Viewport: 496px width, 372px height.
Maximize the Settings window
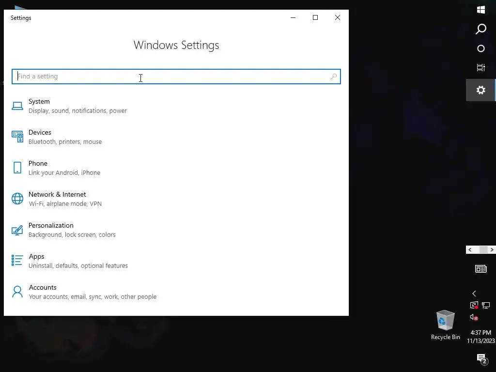point(315,17)
